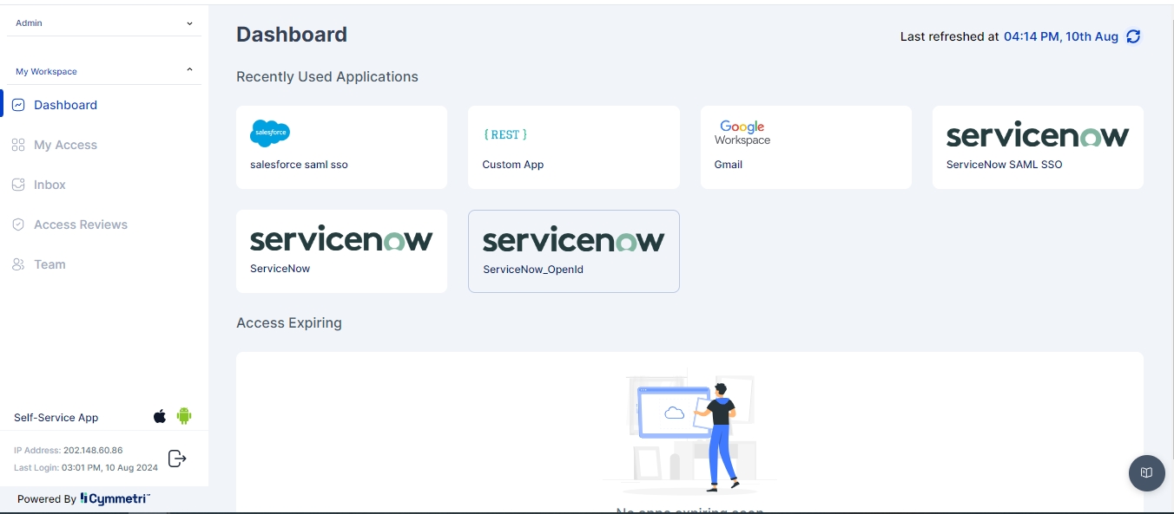Open the ServiceNow_OpenId application card
Viewport: 1174px width, 514px height.
point(573,251)
